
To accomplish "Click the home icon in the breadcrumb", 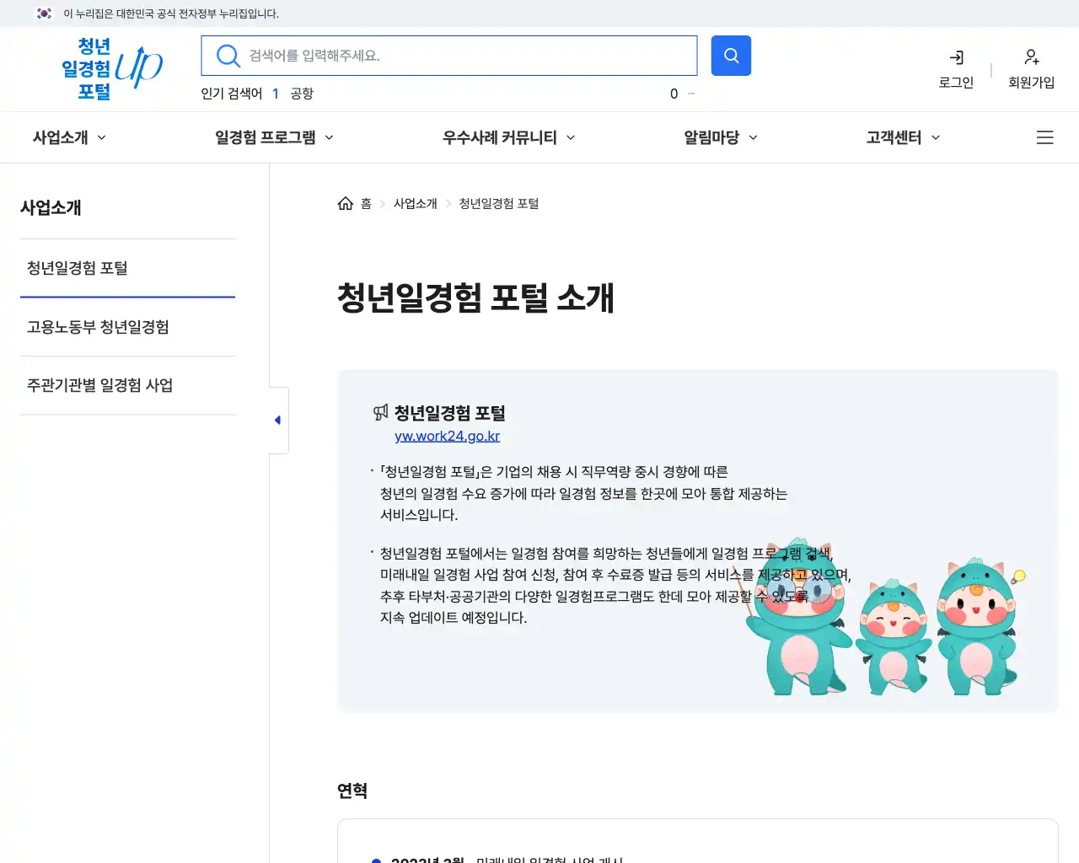I will click(x=345, y=202).
